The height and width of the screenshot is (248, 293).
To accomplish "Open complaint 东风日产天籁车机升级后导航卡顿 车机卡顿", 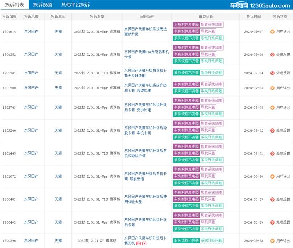I will 146,130.
